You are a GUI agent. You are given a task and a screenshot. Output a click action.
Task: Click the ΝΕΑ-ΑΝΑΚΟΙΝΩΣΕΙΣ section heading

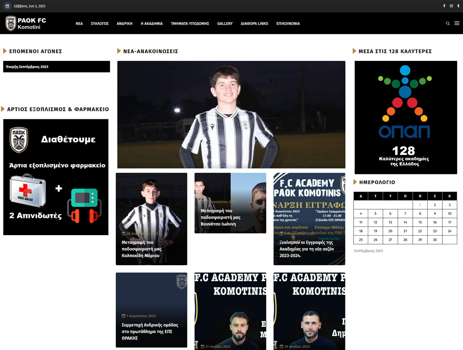(x=151, y=51)
